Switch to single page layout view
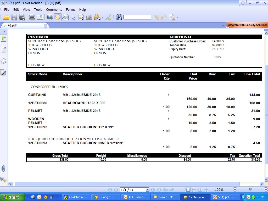268x201 pixels. tap(188, 190)
